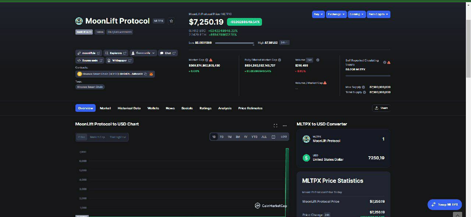Open the Chat link
Viewport: 471px width, 217px height.
[168, 53]
